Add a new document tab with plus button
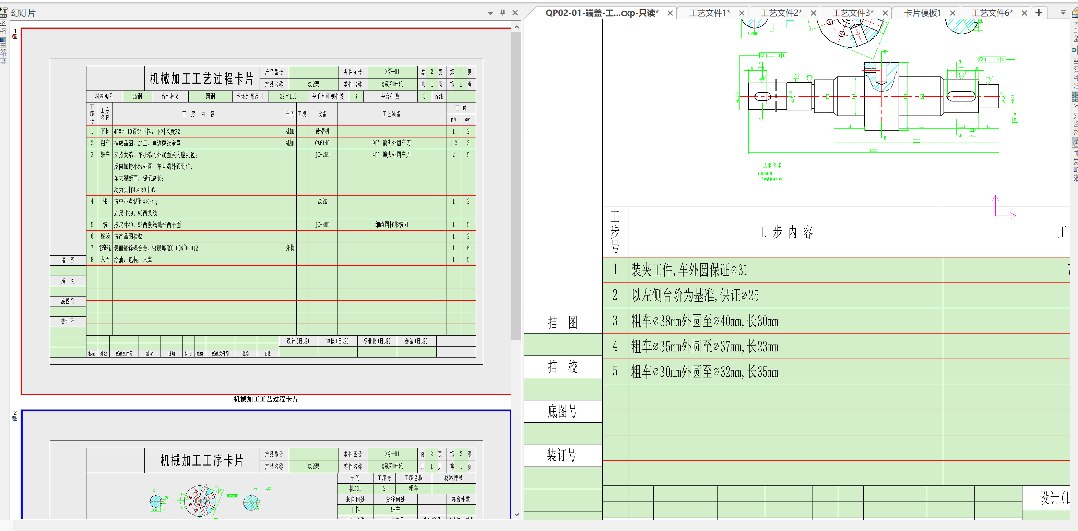1078x531 pixels. (x=1039, y=13)
